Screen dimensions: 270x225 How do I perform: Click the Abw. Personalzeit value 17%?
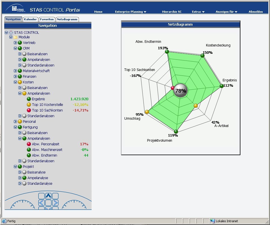tap(84, 144)
